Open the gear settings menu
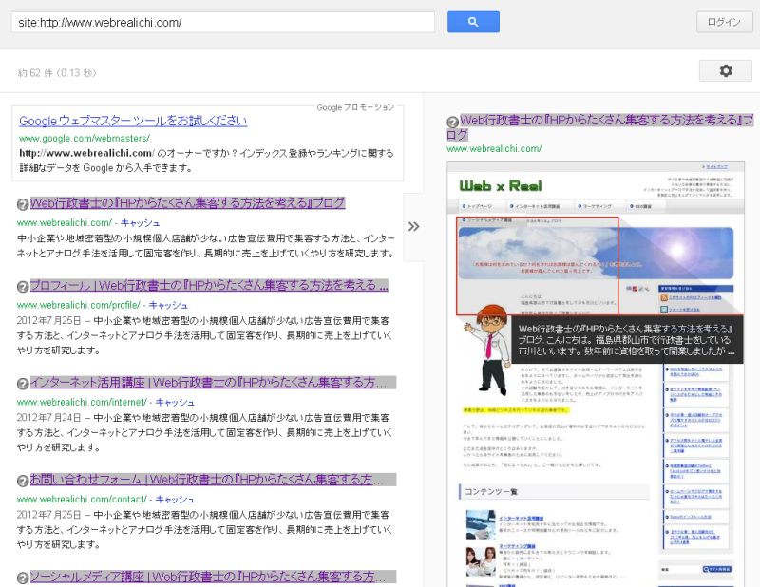 (x=725, y=71)
